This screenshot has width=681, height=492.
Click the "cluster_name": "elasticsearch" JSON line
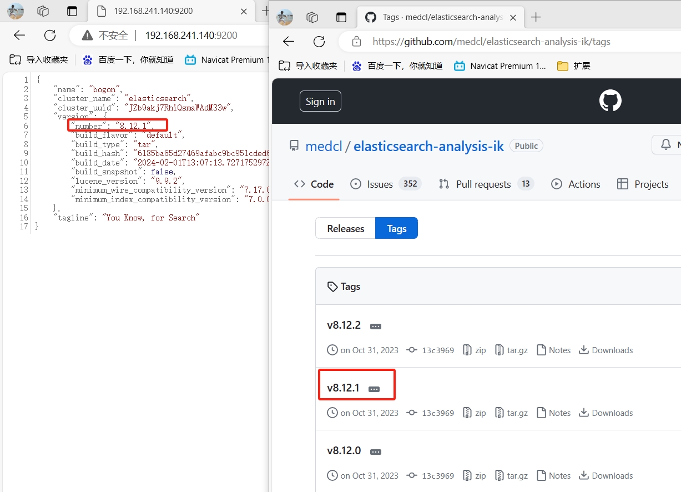click(123, 98)
